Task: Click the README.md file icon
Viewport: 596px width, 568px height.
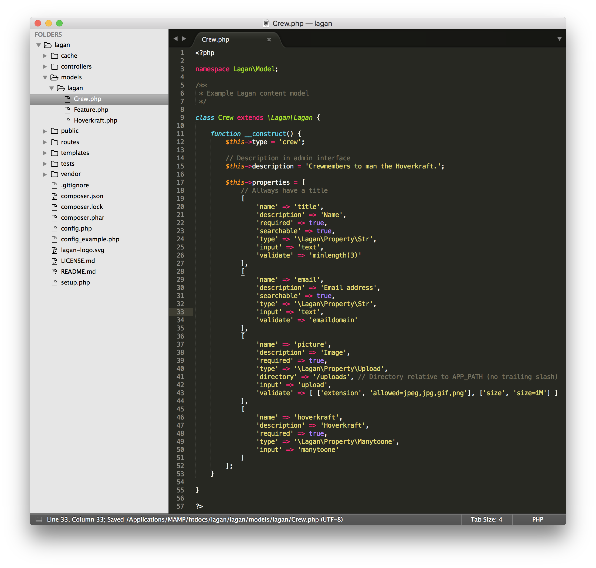Action: coord(55,272)
